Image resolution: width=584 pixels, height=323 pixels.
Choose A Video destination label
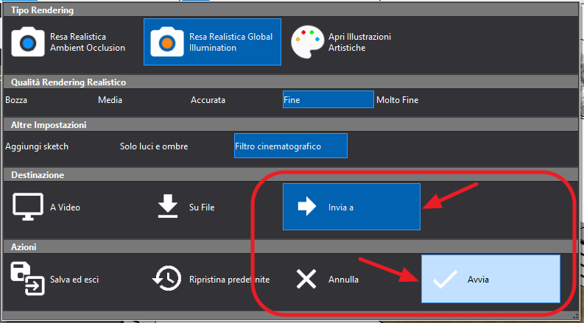pyautogui.click(x=66, y=207)
